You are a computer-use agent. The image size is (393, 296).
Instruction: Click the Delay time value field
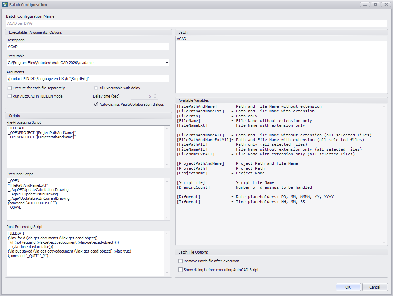142,96
